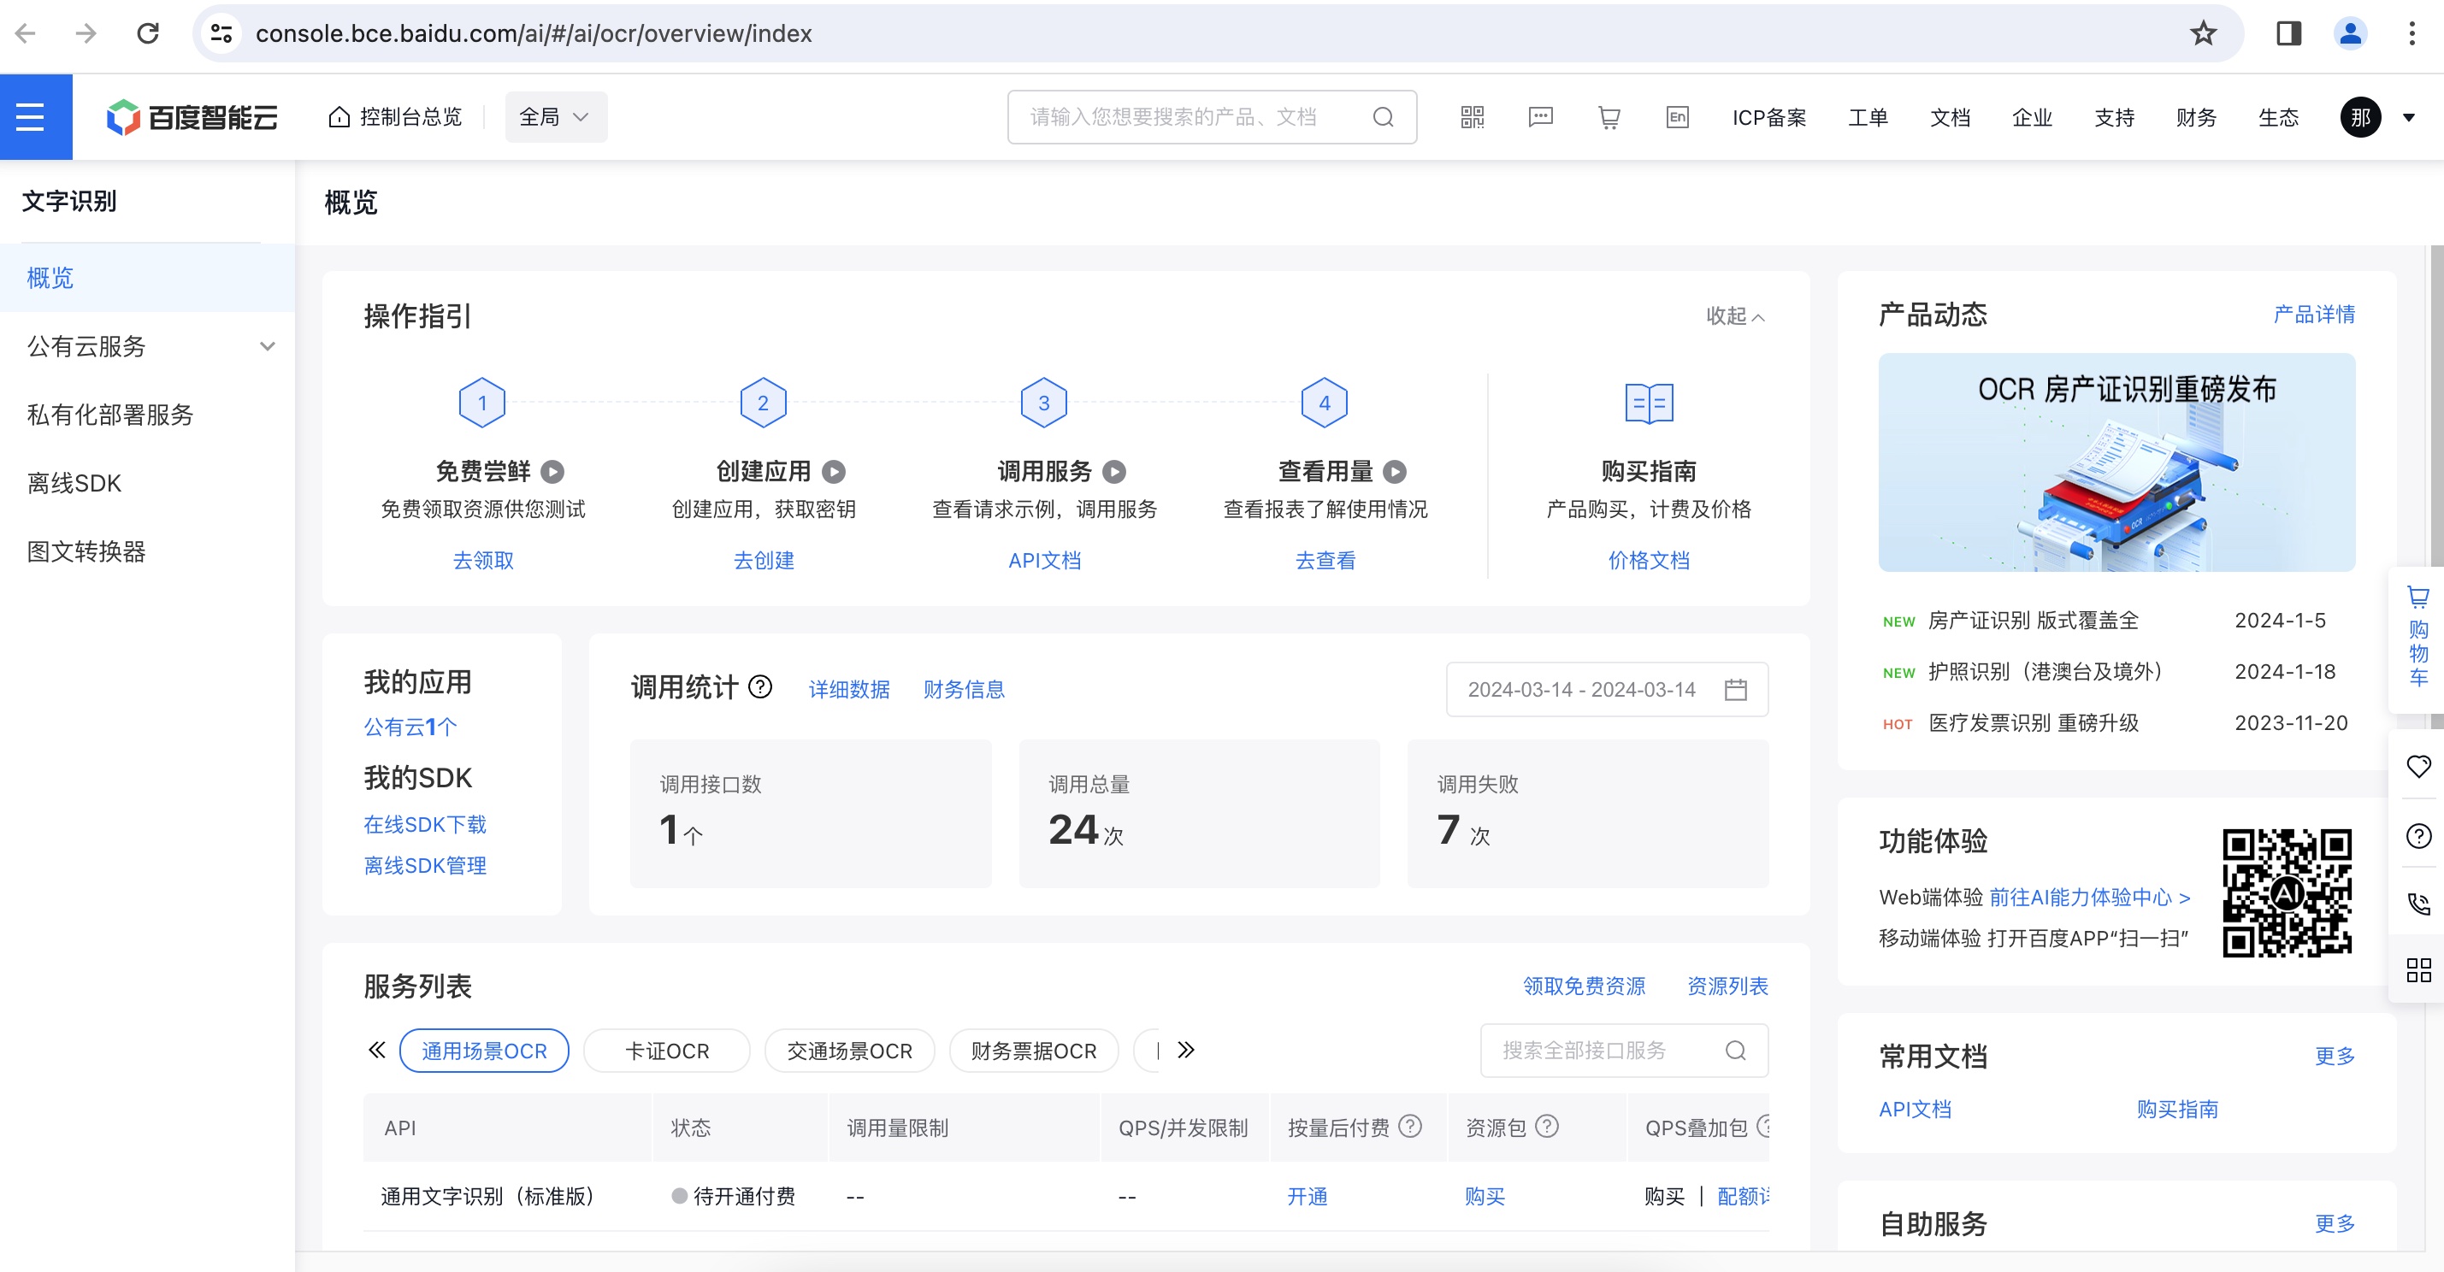Select 概览 in sidebar
The width and height of the screenshot is (2444, 1272).
[x=148, y=278]
